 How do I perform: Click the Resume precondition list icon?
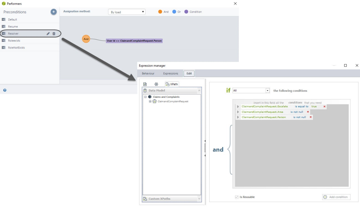point(4,27)
